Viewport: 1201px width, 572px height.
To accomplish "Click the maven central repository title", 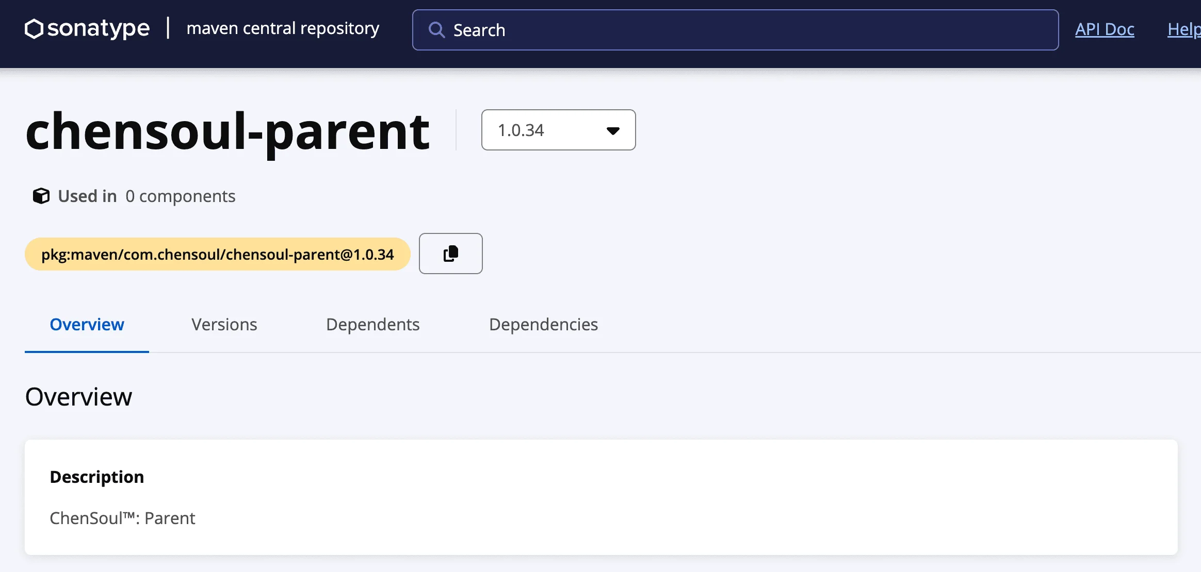I will pyautogui.click(x=283, y=28).
